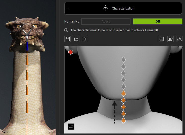Click the red status indicator circle
Viewport: 185px width, 135px height.
pos(71,52)
